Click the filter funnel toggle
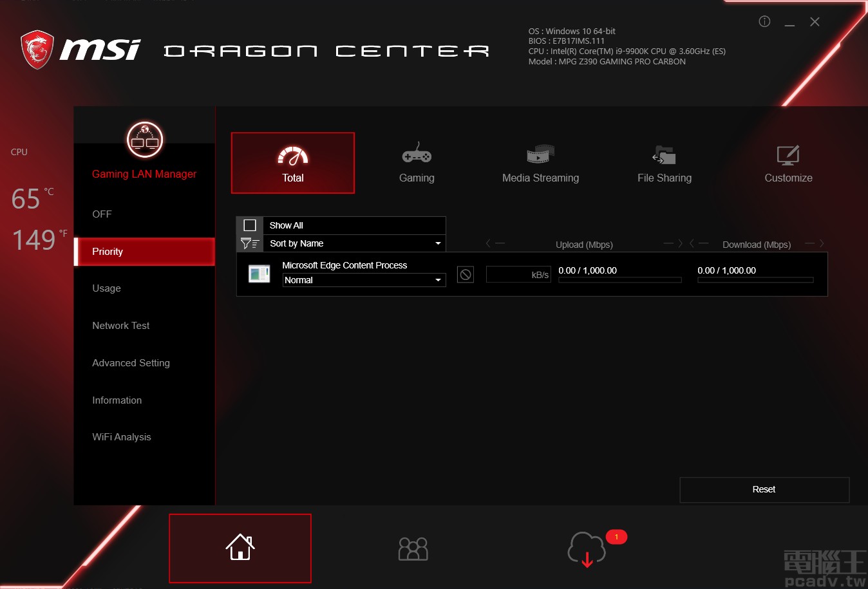The image size is (868, 589). tap(249, 243)
